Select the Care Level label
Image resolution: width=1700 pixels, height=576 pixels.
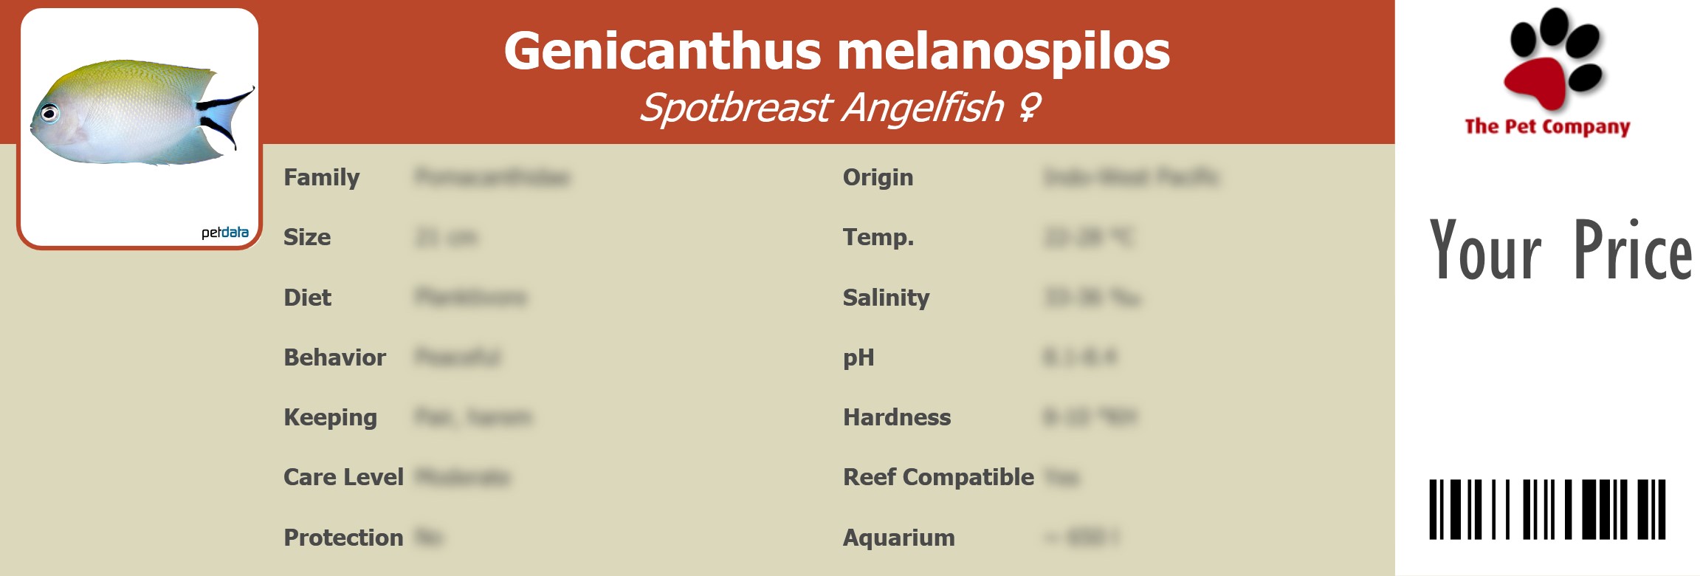click(343, 477)
